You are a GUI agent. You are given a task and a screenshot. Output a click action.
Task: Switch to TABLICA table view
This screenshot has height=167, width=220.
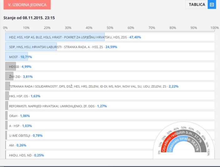coord(201,4)
